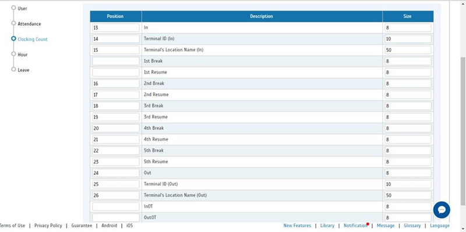
Task: Click the vertical page scrollbar
Action: (x=463, y=131)
